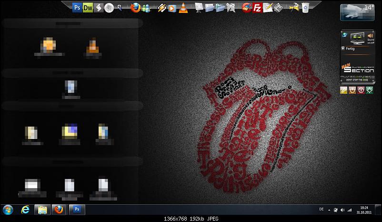Click the play button next to Fertig
This screenshot has height=222, width=382.
click(343, 48)
